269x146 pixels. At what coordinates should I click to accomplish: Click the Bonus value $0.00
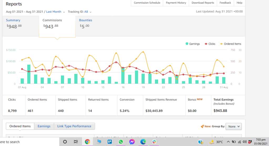tap(192, 111)
